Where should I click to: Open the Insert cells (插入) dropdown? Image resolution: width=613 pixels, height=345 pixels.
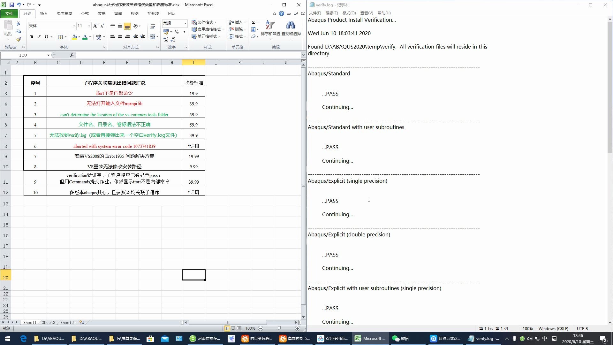237,22
